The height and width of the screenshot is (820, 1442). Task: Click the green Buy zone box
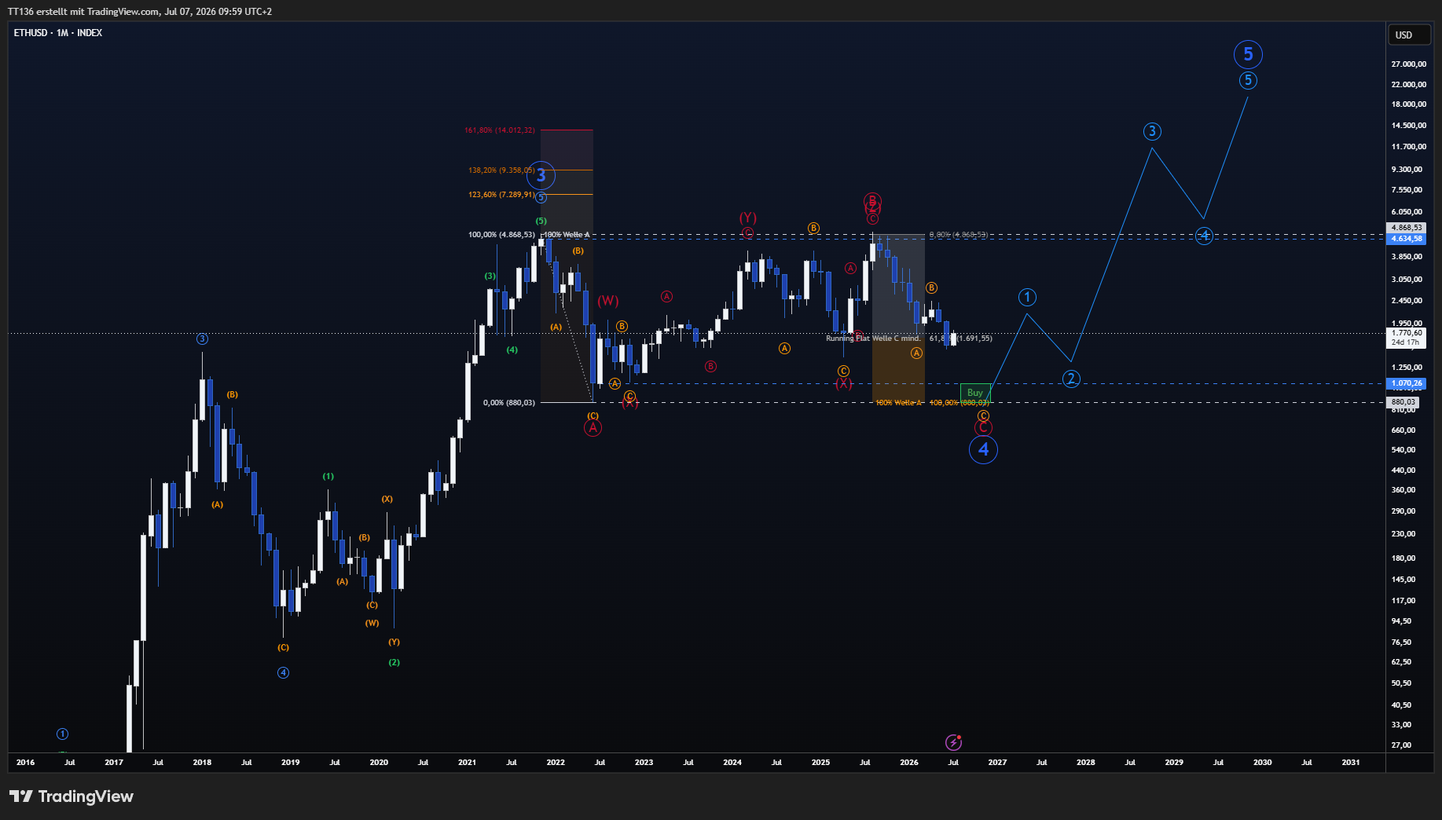coord(975,393)
